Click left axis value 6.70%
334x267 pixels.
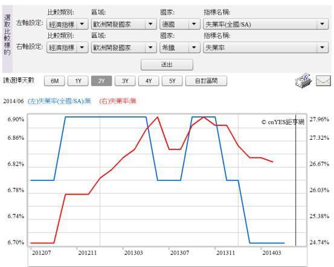coord(16,242)
